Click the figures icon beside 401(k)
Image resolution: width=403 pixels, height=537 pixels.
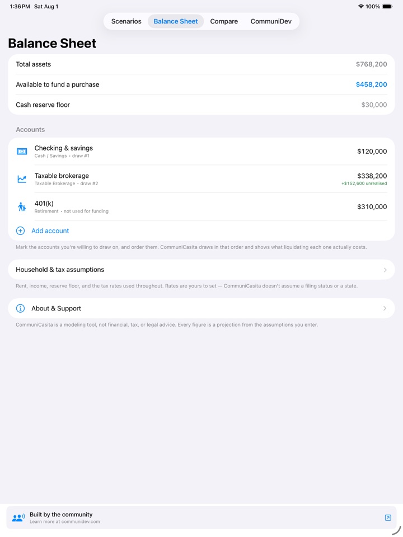tap(22, 206)
